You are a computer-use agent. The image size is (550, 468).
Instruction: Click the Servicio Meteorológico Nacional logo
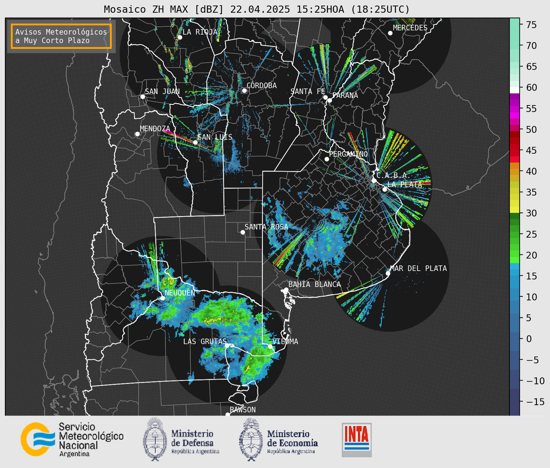click(72, 440)
